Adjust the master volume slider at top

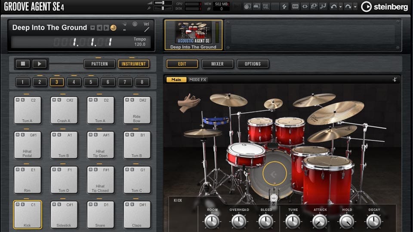(163, 3)
